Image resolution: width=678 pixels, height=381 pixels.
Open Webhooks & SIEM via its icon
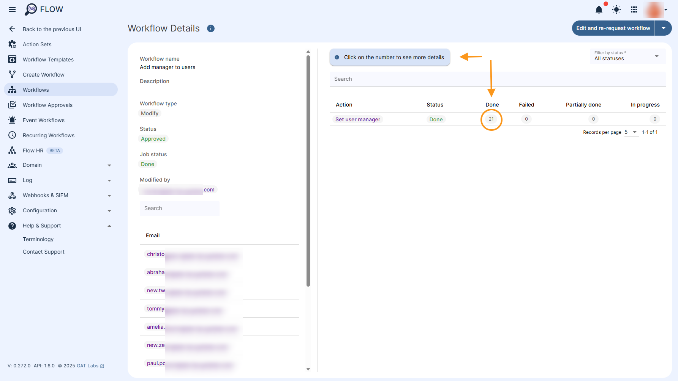click(x=12, y=195)
